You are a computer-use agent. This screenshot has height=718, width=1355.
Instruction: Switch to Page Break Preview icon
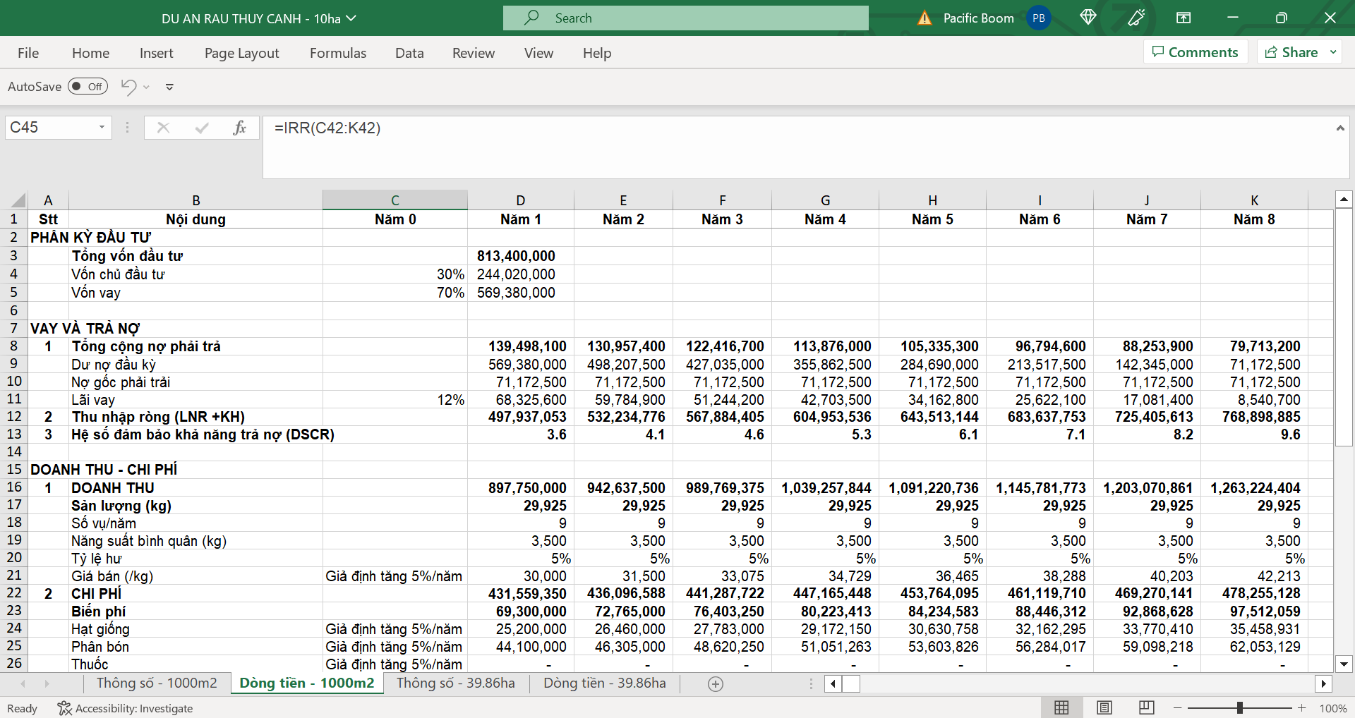pos(1147,707)
